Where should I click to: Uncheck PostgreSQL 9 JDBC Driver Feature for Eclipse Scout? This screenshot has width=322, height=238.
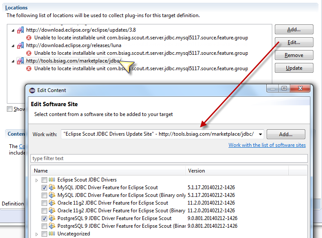click(44, 219)
